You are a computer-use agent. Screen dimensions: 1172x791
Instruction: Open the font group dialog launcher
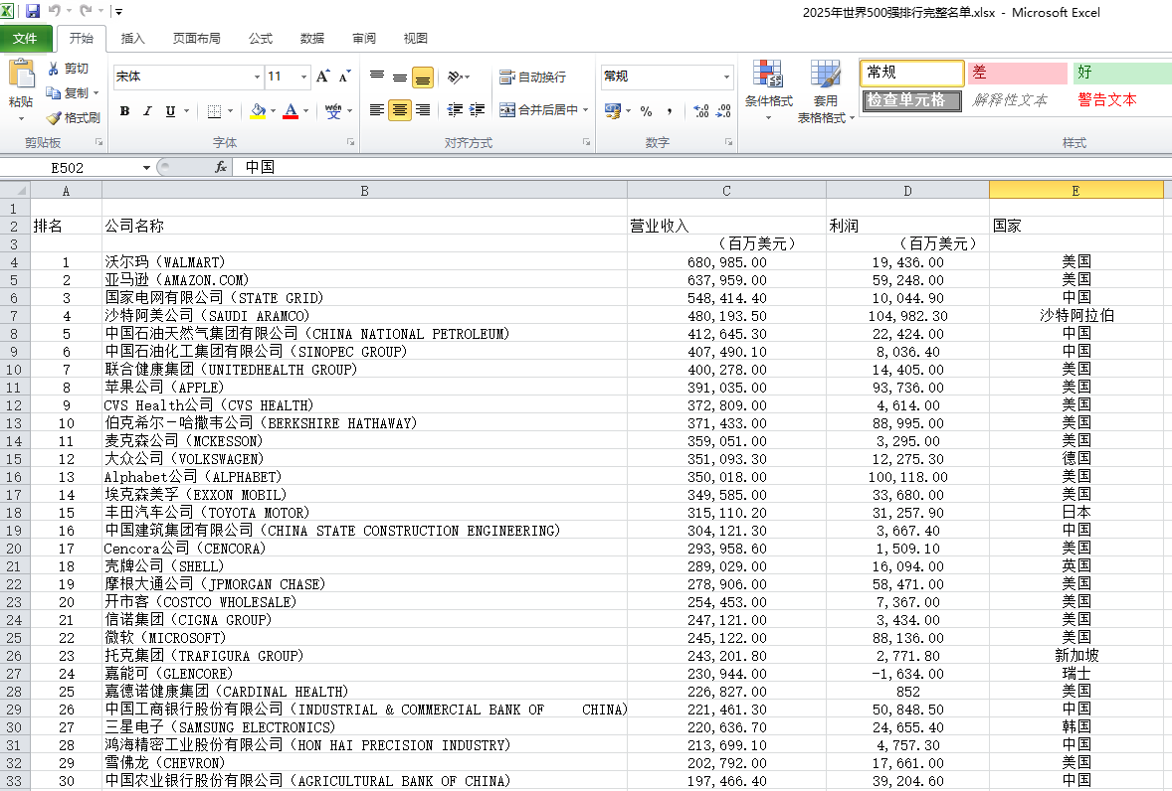coord(350,142)
